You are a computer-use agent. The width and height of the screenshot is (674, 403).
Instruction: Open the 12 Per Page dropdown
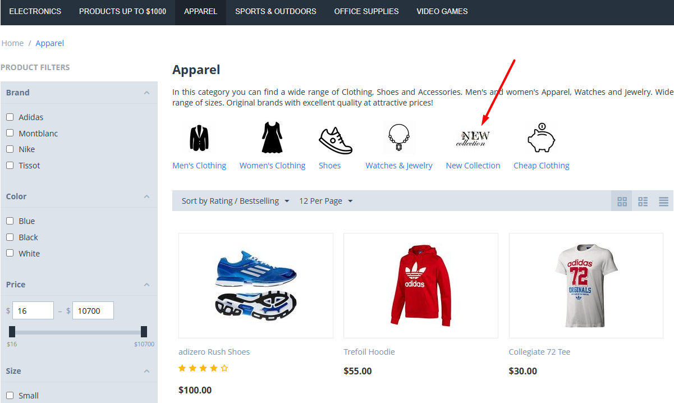click(x=325, y=201)
